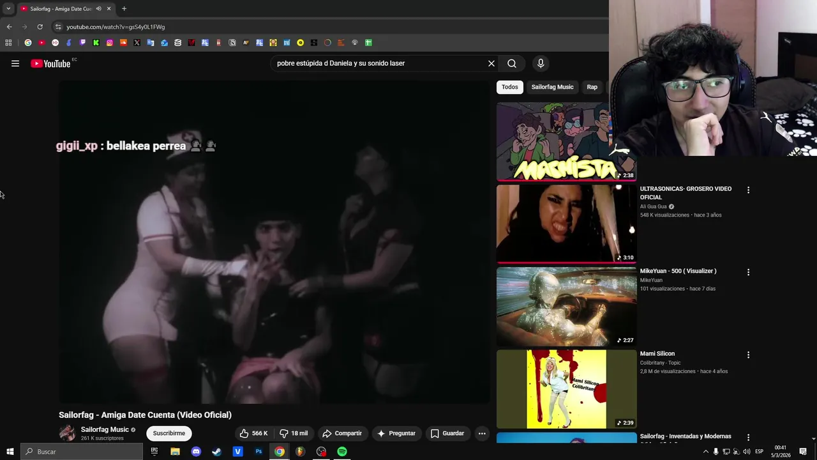The height and width of the screenshot is (460, 817).
Task: Save video with the Guardar button
Action: [x=447, y=433]
